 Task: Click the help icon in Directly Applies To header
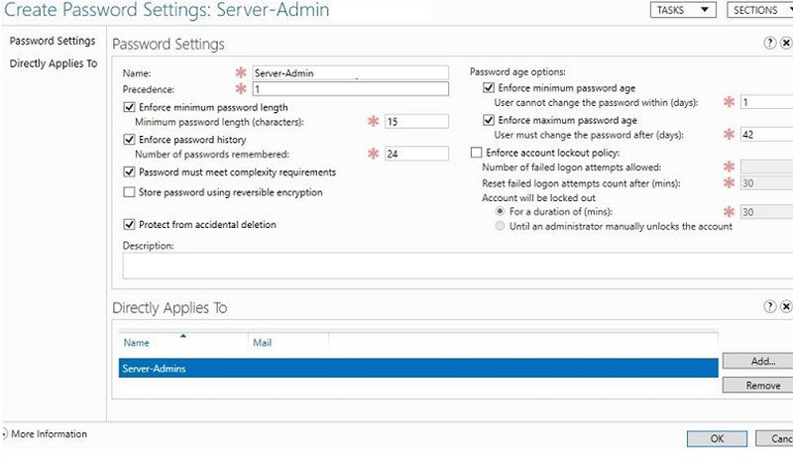pos(770,307)
